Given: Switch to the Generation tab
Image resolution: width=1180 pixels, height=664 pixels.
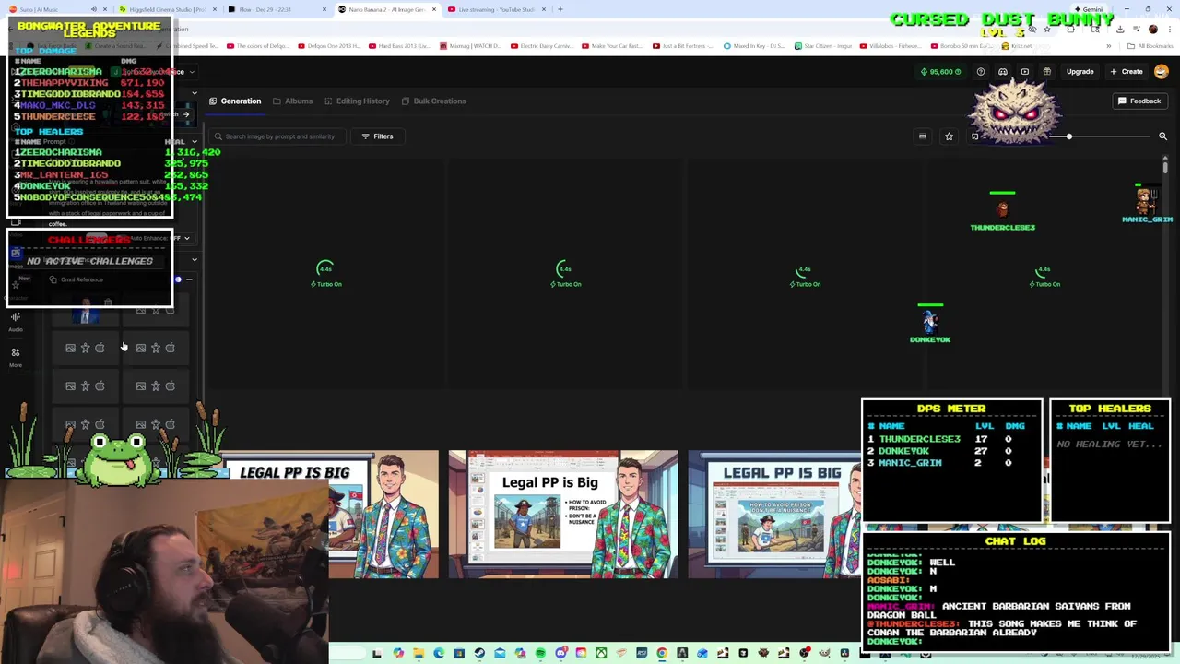Looking at the screenshot, I should coord(235,101).
